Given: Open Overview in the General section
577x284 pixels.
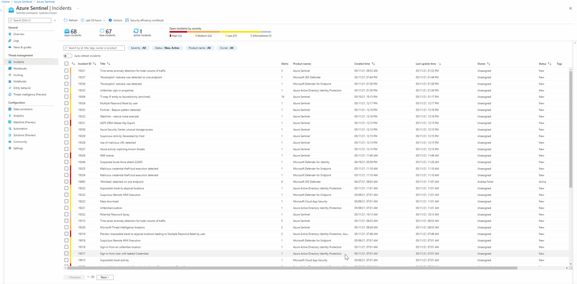Looking at the screenshot, I should pos(18,34).
